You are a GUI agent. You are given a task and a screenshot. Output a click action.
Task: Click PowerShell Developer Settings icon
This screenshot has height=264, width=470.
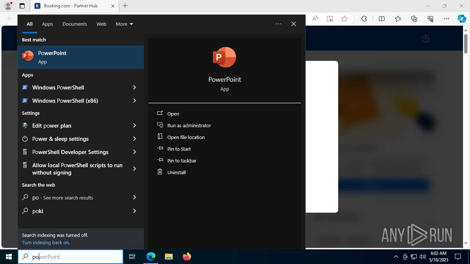coord(25,152)
